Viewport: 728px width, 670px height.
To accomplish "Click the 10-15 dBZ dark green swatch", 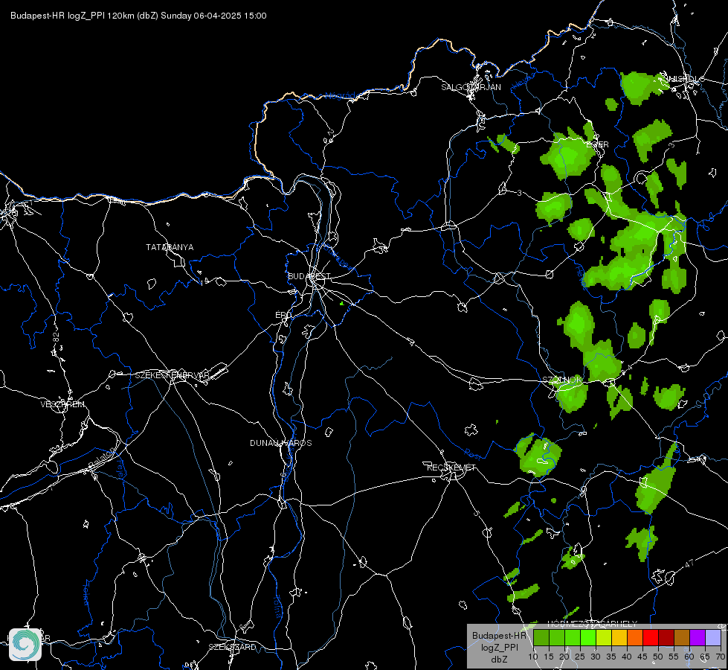I will tap(541, 637).
